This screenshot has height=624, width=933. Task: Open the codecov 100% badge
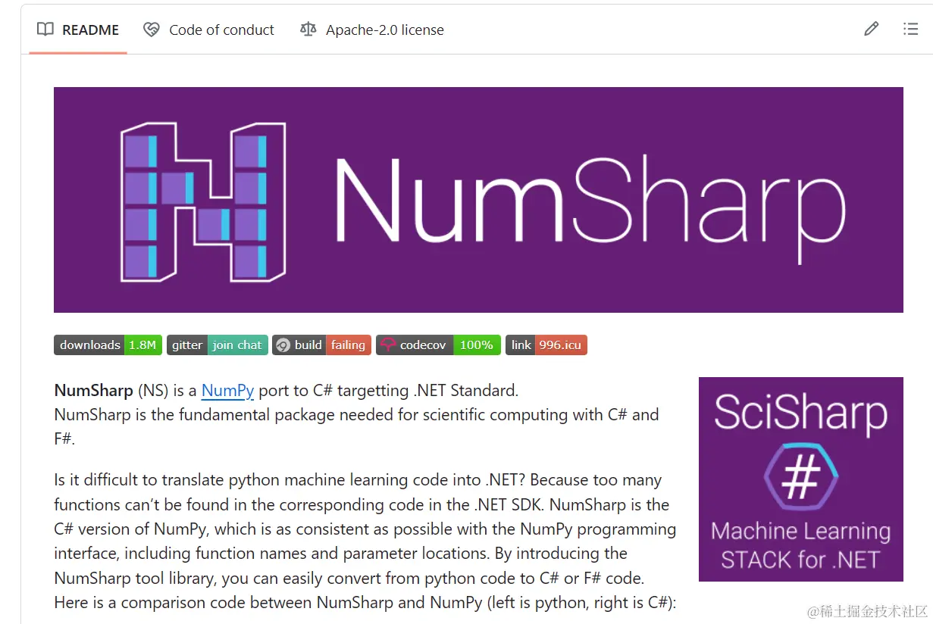pyautogui.click(x=439, y=345)
